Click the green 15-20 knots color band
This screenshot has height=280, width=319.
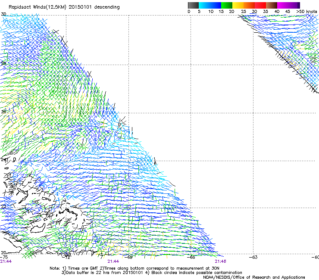tap(227, 5)
